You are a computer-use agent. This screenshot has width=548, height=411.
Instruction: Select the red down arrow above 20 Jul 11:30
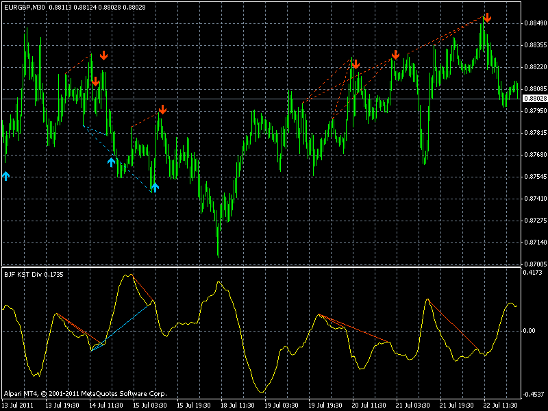tap(356, 64)
